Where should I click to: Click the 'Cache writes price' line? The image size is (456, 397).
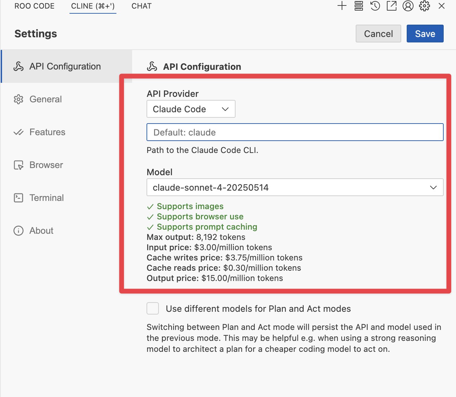pos(225,258)
